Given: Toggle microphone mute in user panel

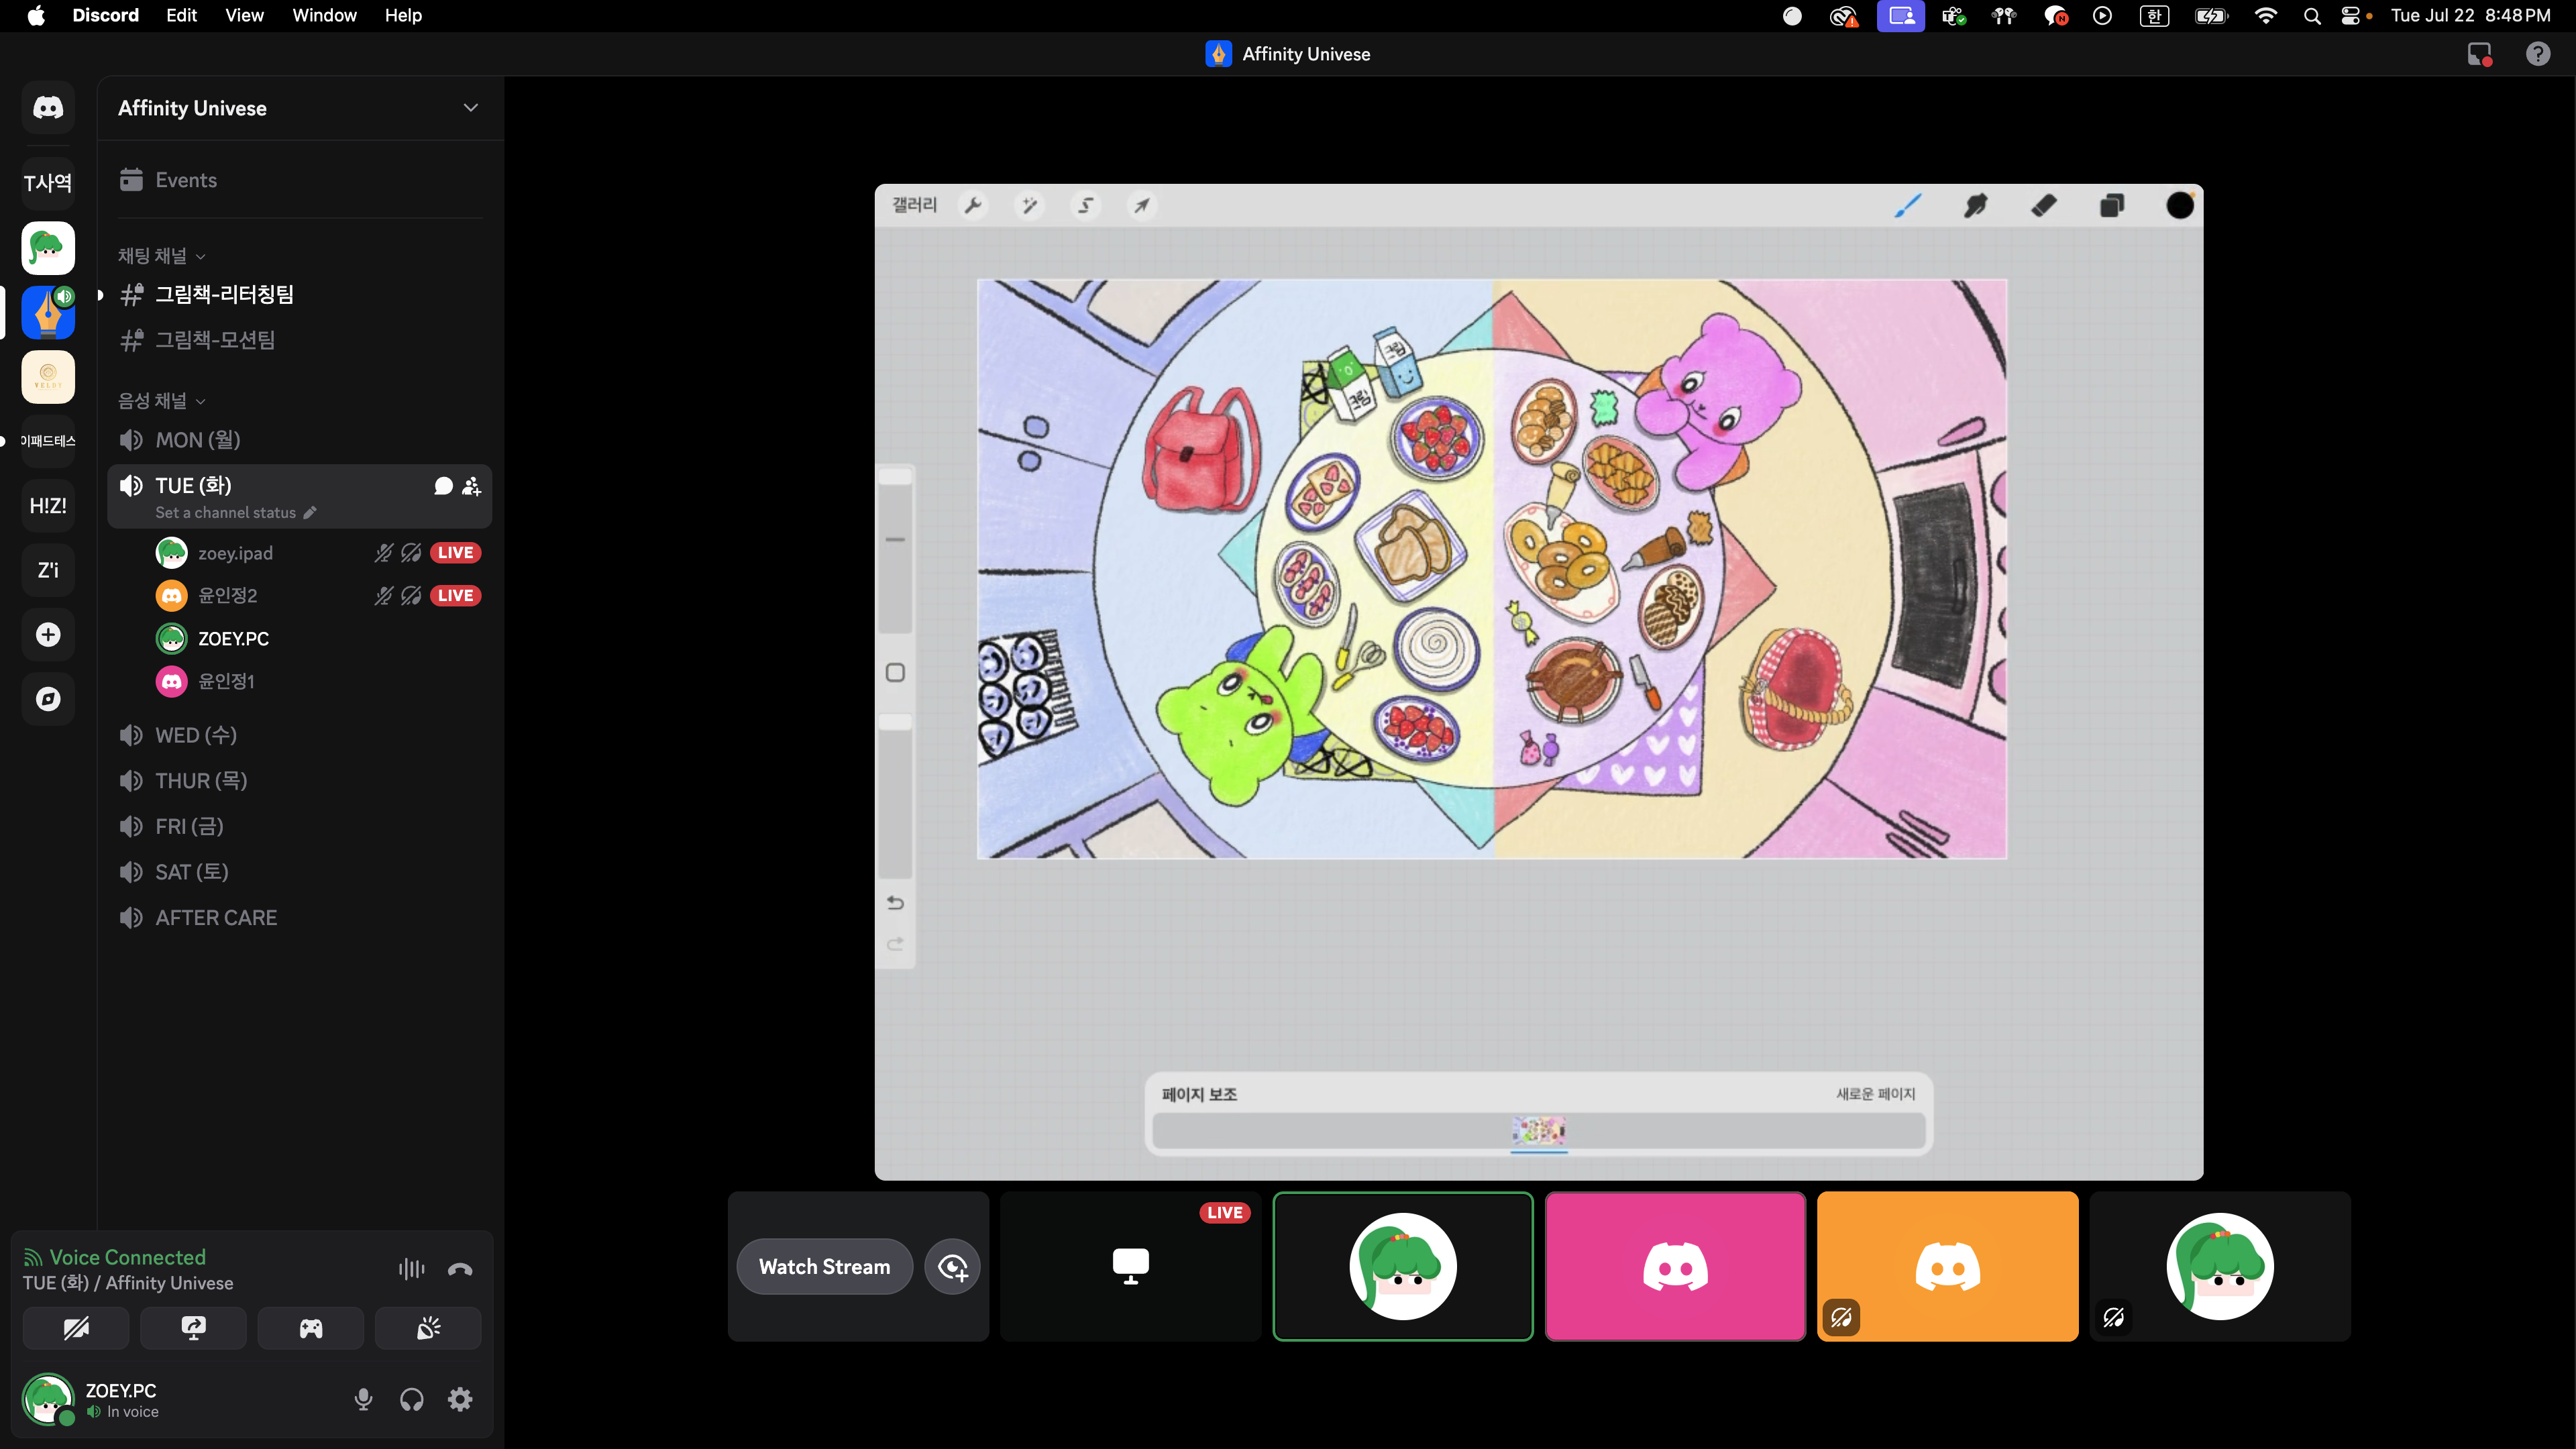Looking at the screenshot, I should point(364,1399).
